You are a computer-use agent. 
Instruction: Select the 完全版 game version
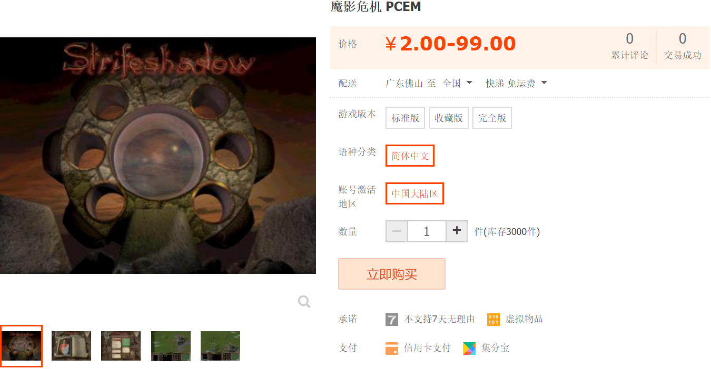click(492, 118)
